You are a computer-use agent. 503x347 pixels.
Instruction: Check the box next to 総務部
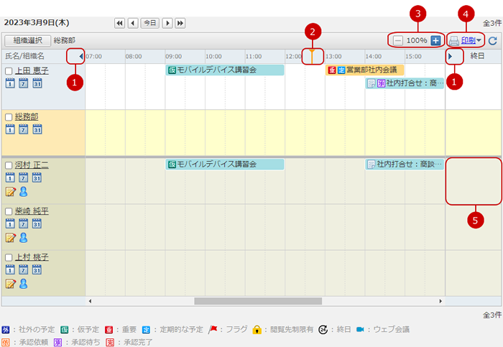tap(9, 117)
